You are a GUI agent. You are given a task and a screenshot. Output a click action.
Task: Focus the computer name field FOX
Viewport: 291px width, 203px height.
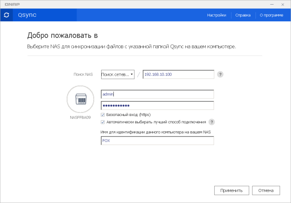pos(157,140)
